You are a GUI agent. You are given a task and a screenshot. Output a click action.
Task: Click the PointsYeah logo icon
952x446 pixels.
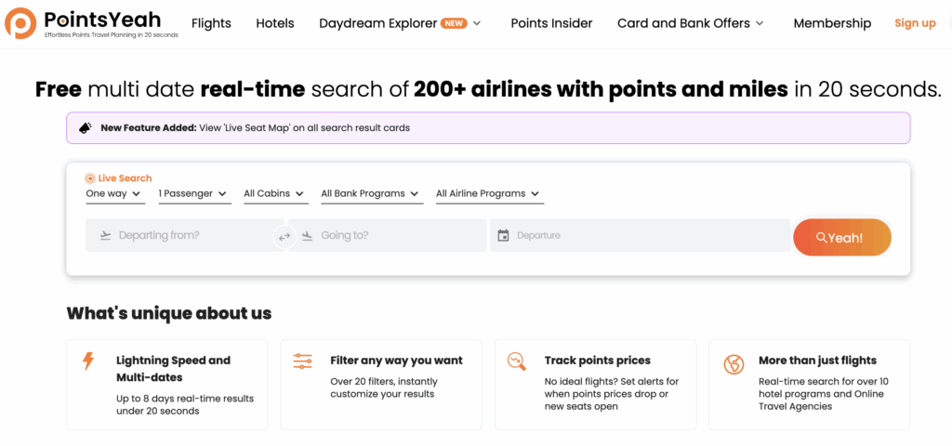click(x=20, y=23)
